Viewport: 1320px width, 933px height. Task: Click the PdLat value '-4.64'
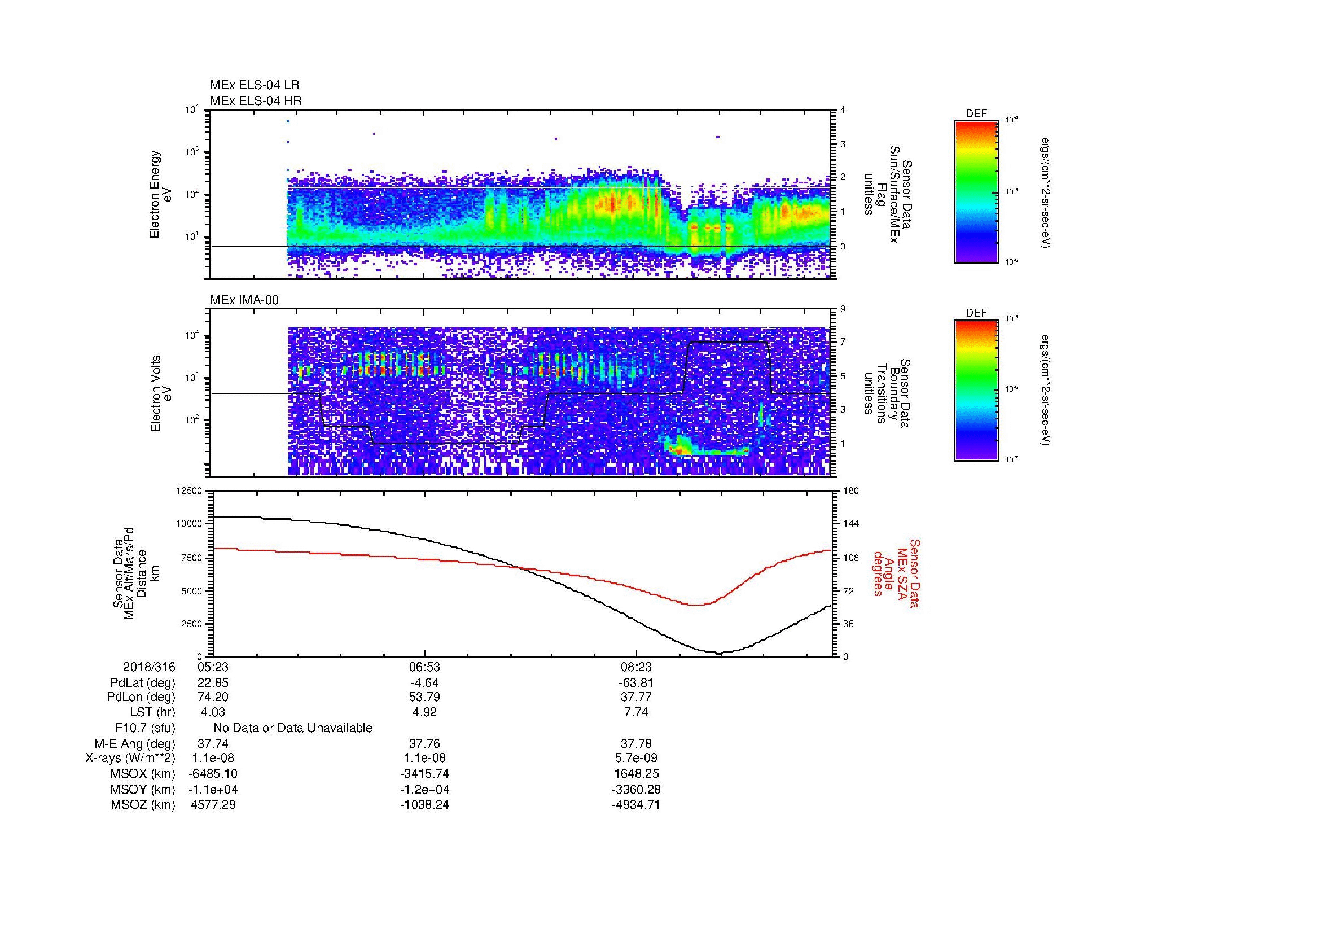[424, 683]
